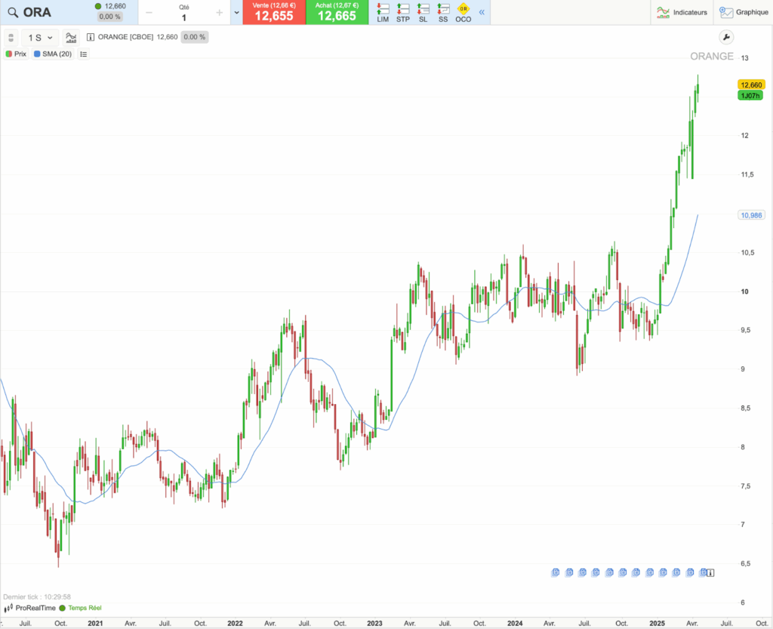Click the yellow 12,660 price label on axis
Viewport: 773px width, 629px height.
coord(751,85)
